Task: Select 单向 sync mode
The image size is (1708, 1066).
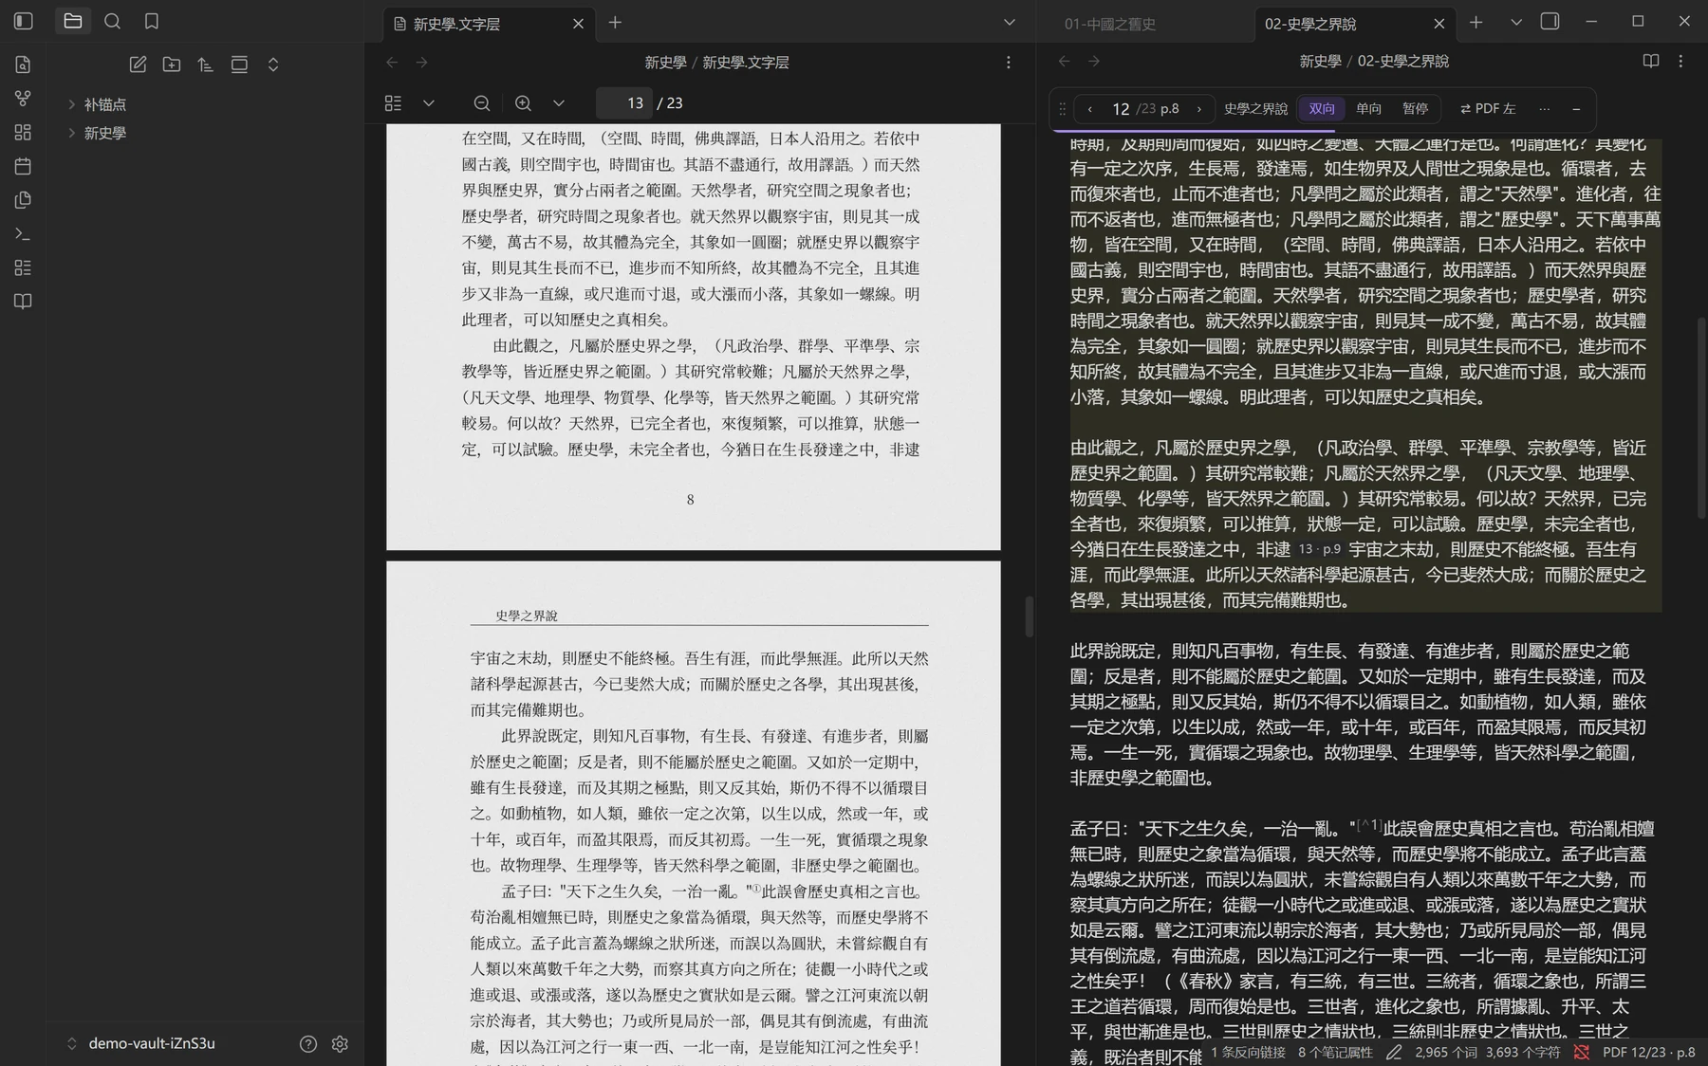Action: 1368,108
